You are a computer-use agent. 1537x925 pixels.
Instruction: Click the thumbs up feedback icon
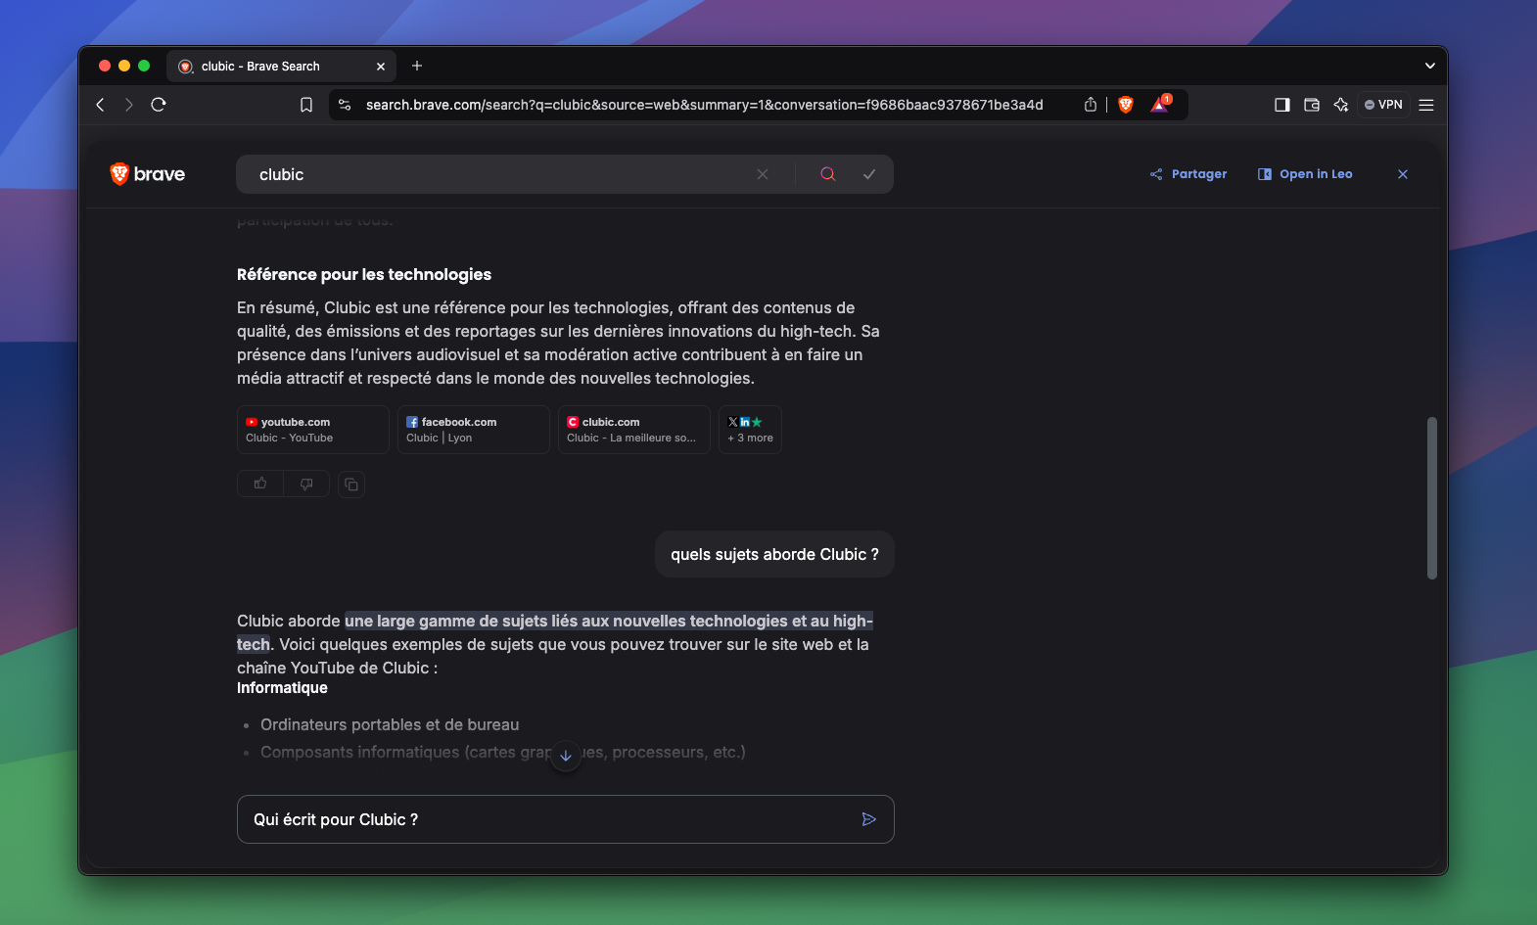[260, 484]
